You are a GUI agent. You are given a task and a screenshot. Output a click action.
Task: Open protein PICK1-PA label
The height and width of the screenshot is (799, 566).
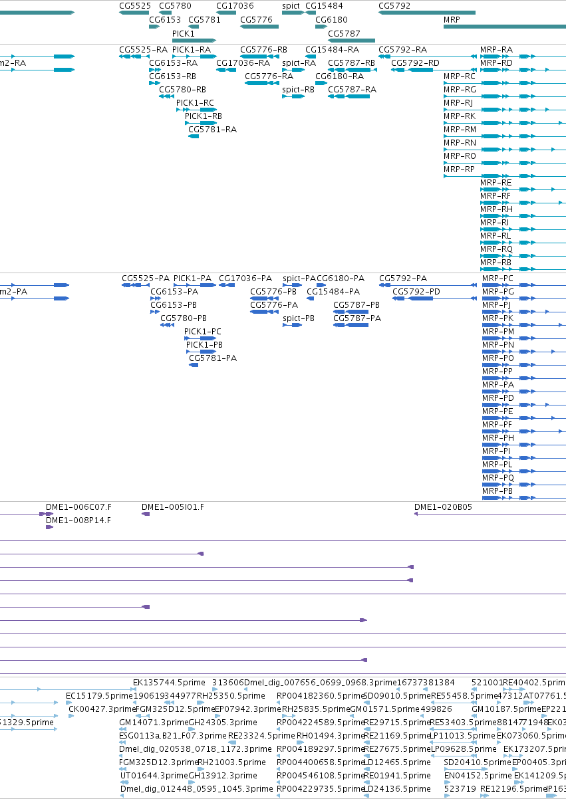coord(193,278)
